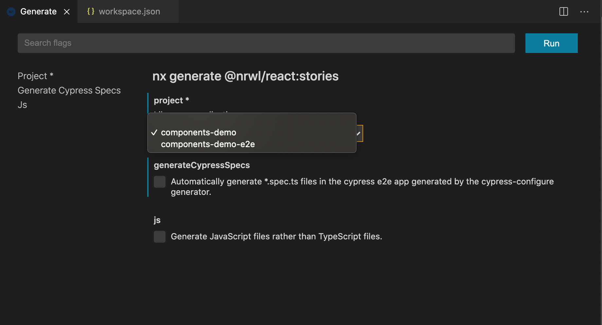Click the JSON braces icon on the workspace.json tab

[91, 11]
